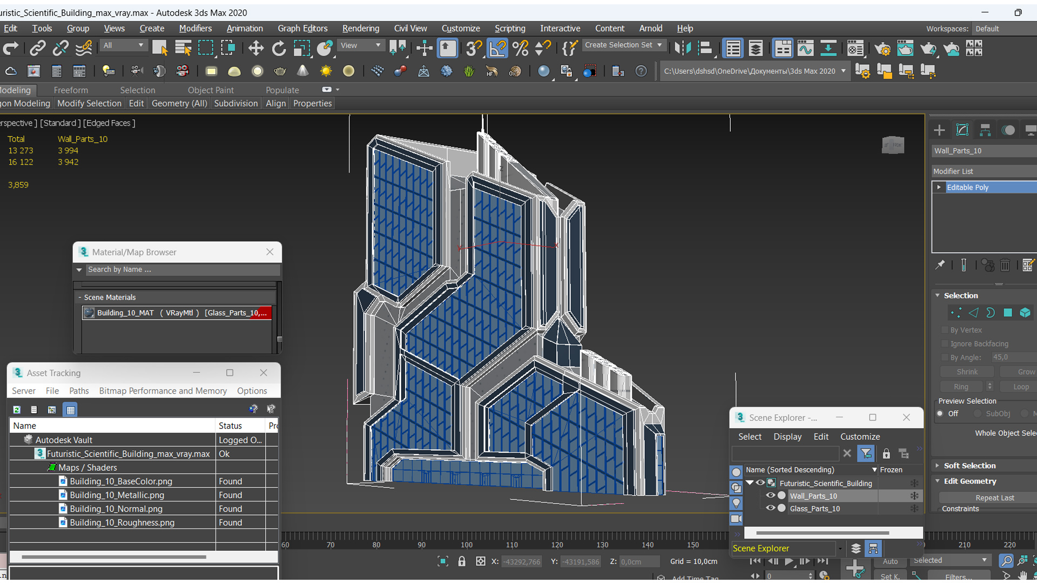
Task: Expand the Editable Poly modifier entry
Action: click(939, 187)
